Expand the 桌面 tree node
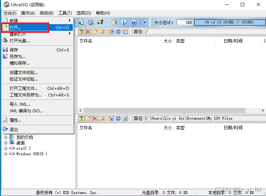The height and width of the screenshot is (196, 266). click(x=6, y=143)
